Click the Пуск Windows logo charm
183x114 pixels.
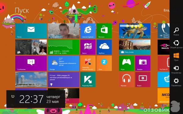pos(176,57)
